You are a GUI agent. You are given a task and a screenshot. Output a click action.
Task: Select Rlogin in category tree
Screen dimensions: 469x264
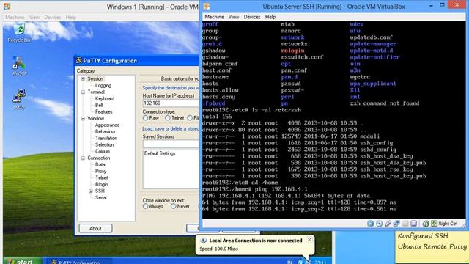tap(102, 184)
